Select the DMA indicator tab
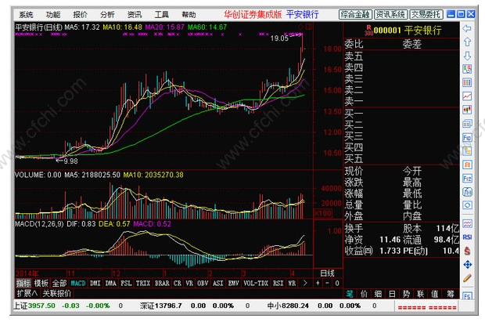485x322 pixels. 111,283
